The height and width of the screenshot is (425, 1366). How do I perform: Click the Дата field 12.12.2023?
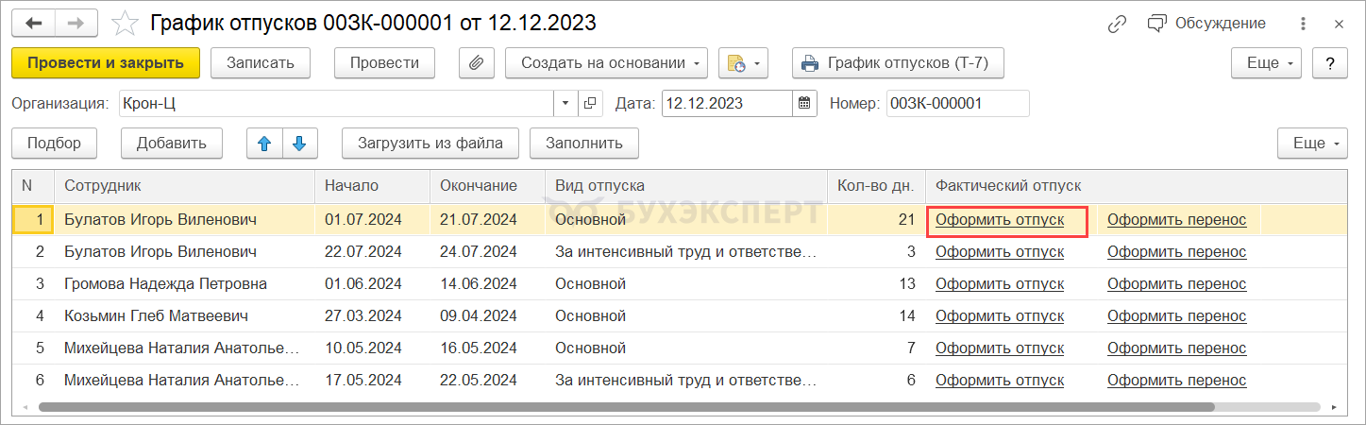click(726, 103)
